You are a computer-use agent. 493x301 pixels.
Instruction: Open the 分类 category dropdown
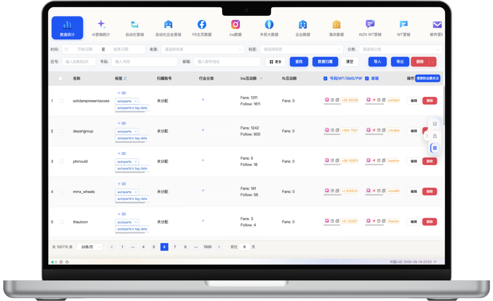(400, 49)
